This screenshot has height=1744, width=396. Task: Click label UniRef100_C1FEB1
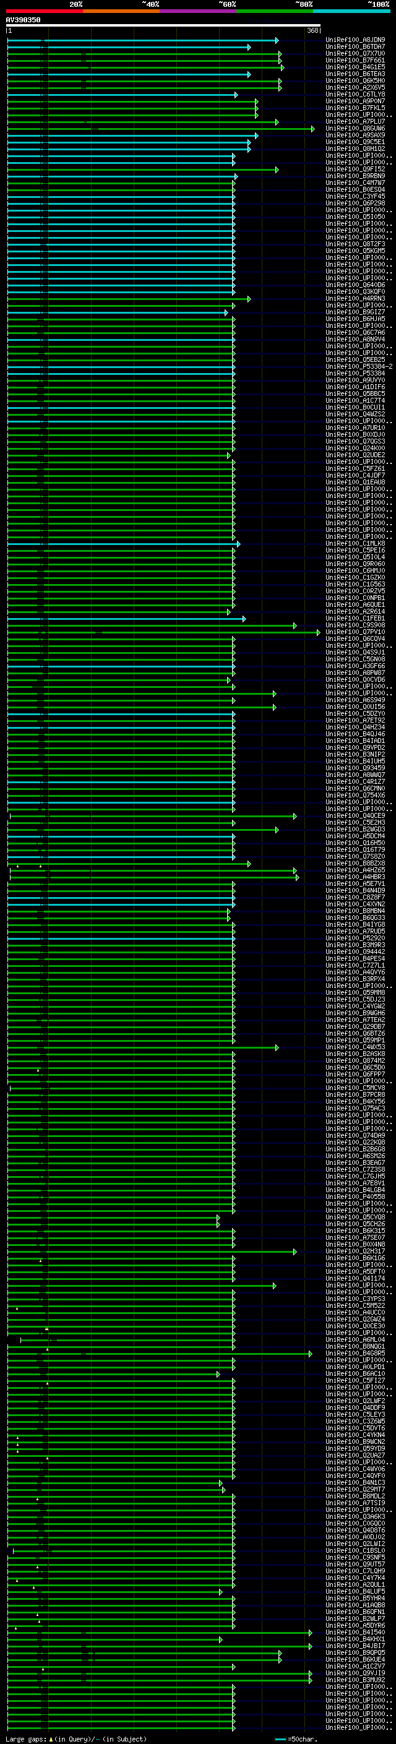click(x=355, y=618)
